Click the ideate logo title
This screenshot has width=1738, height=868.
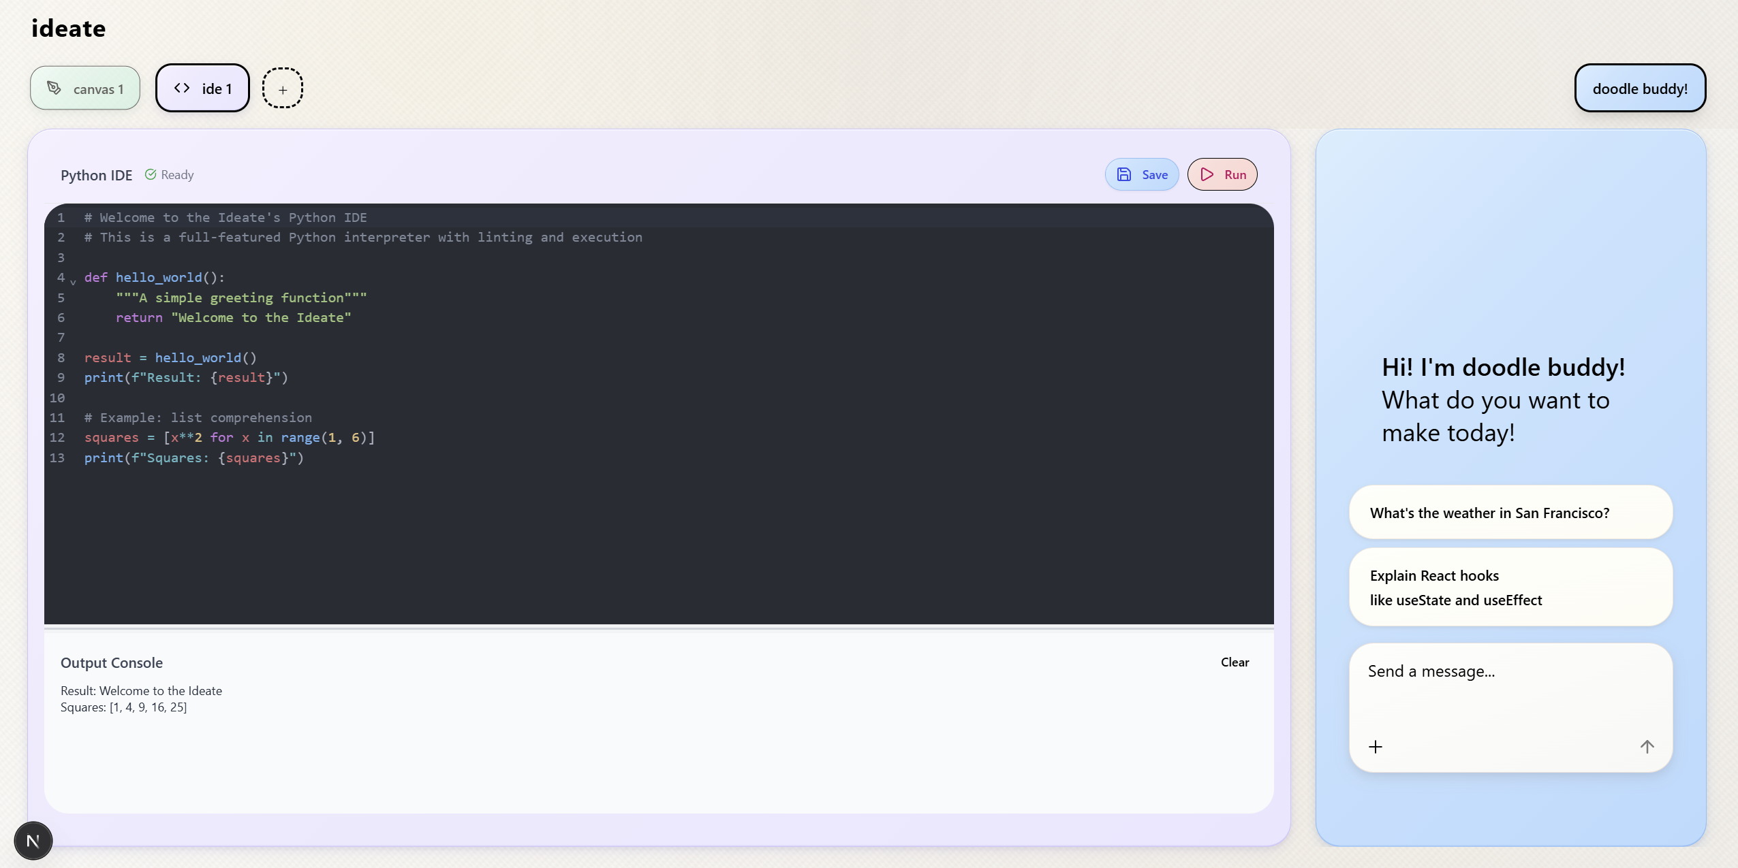coord(69,29)
